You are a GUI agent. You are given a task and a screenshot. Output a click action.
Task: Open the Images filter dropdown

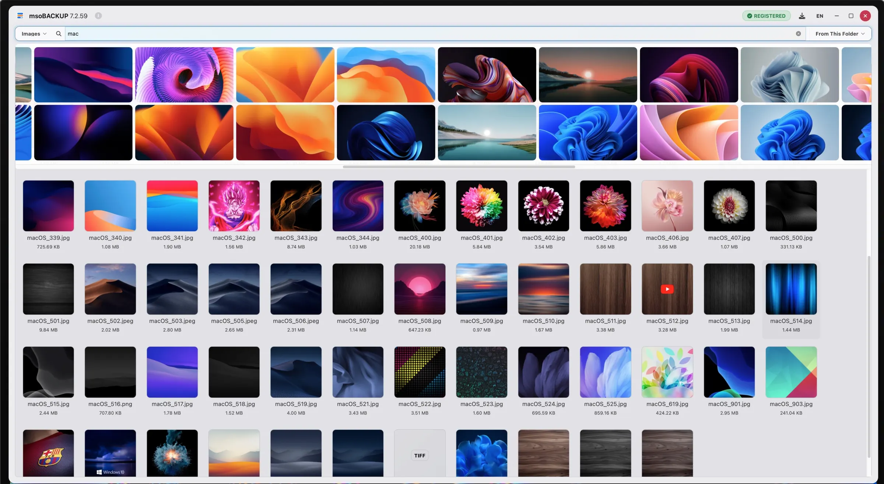34,34
